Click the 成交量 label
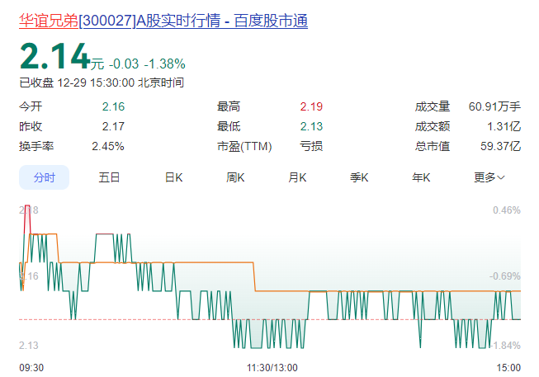The height and width of the screenshot is (377, 539). 433,106
